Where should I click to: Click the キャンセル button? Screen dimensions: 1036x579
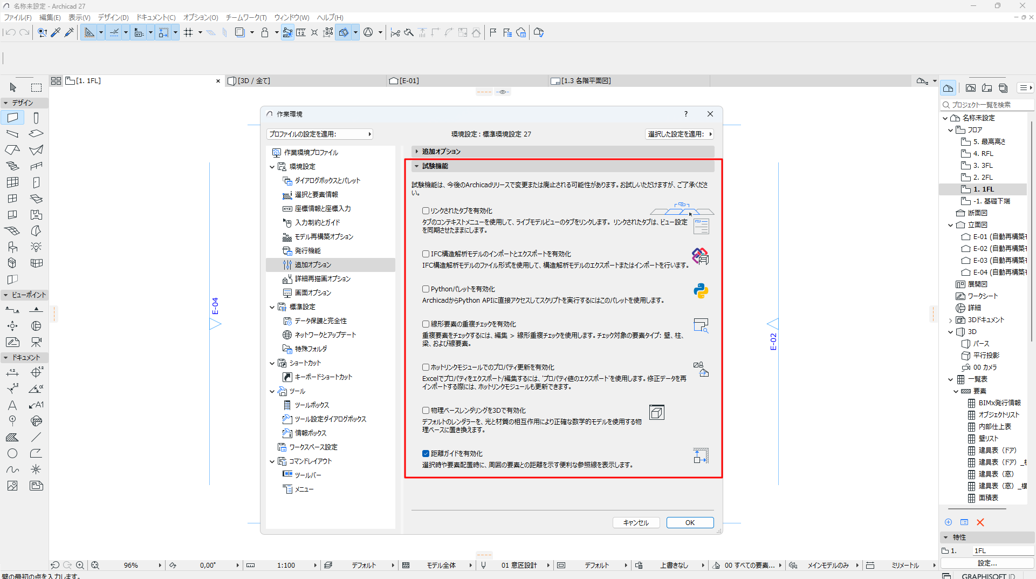click(636, 522)
